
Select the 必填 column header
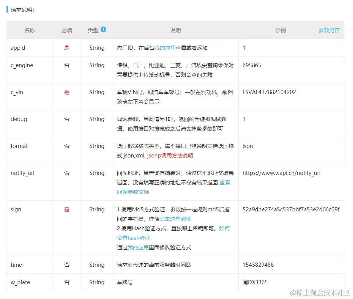(x=67, y=30)
